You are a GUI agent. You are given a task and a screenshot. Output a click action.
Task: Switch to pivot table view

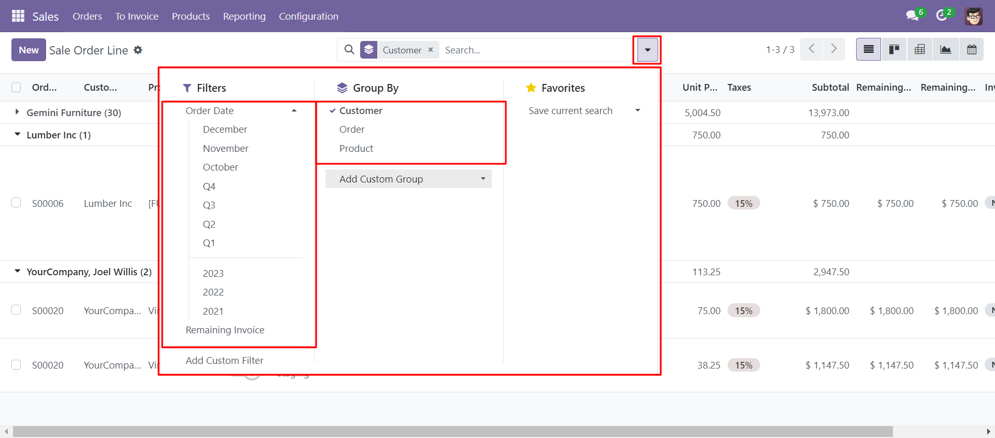[x=920, y=50]
